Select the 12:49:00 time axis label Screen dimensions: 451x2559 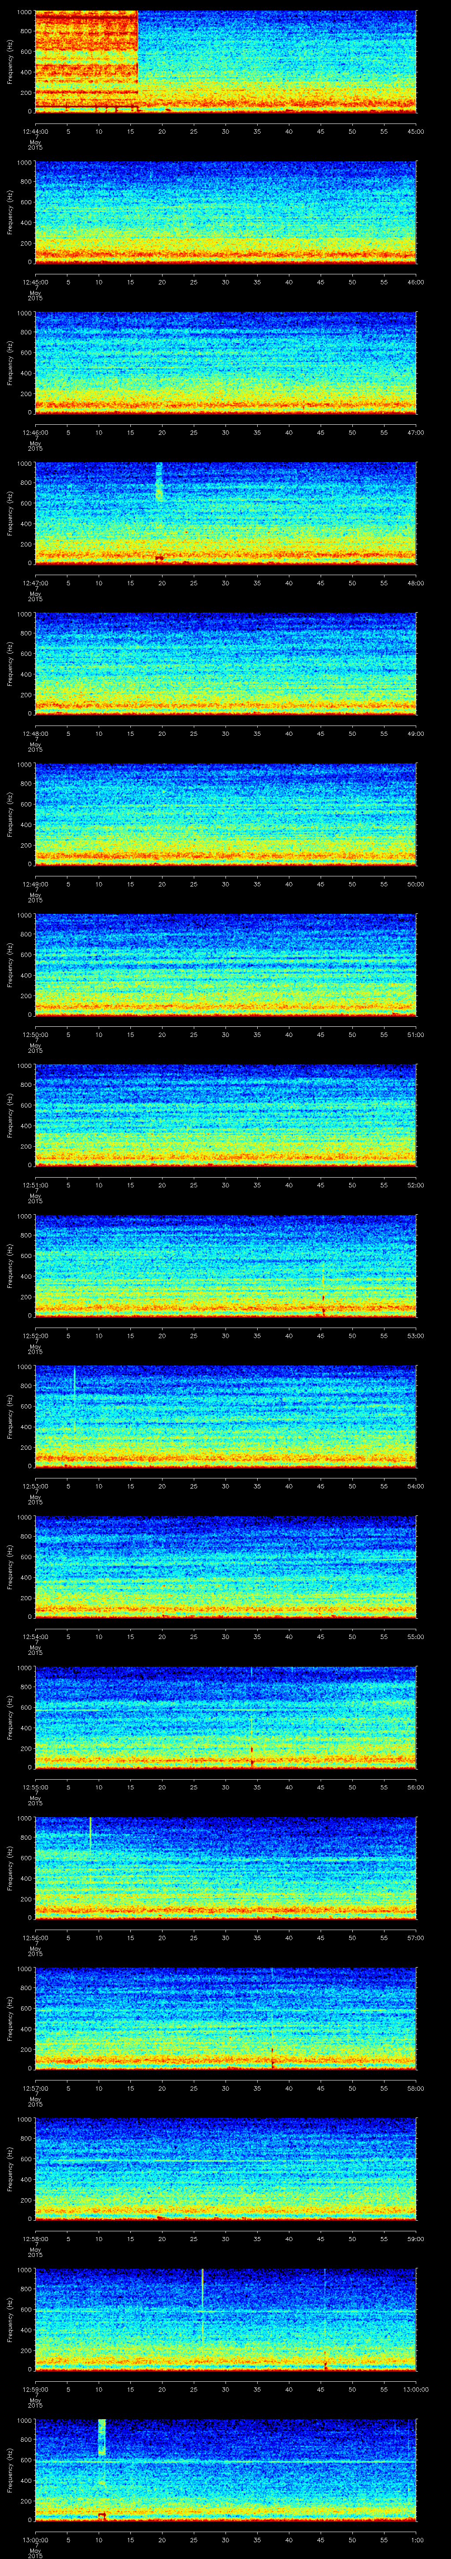pyautogui.click(x=35, y=884)
